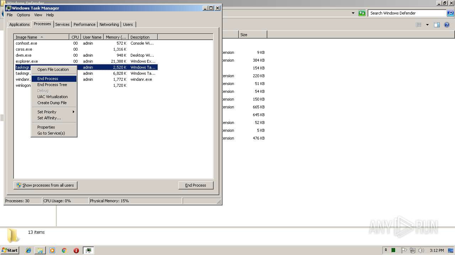Switch to the Performance tab
The height and width of the screenshot is (255, 455).
click(x=84, y=24)
